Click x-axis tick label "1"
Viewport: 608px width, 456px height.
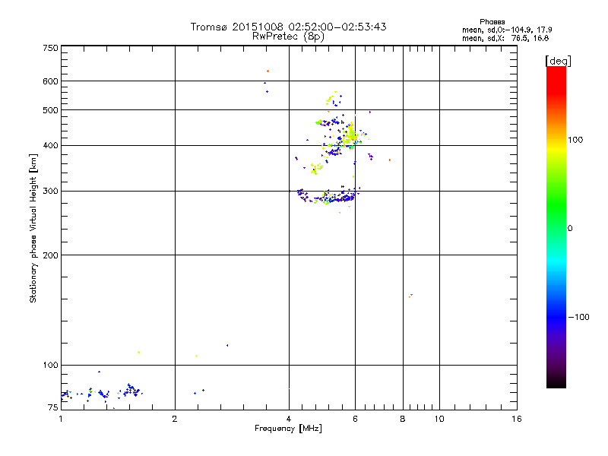61,419
